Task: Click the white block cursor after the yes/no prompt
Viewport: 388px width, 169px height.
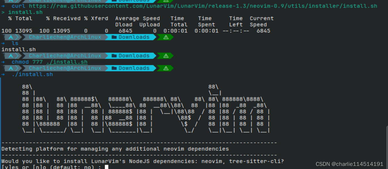Action: pos(106,167)
